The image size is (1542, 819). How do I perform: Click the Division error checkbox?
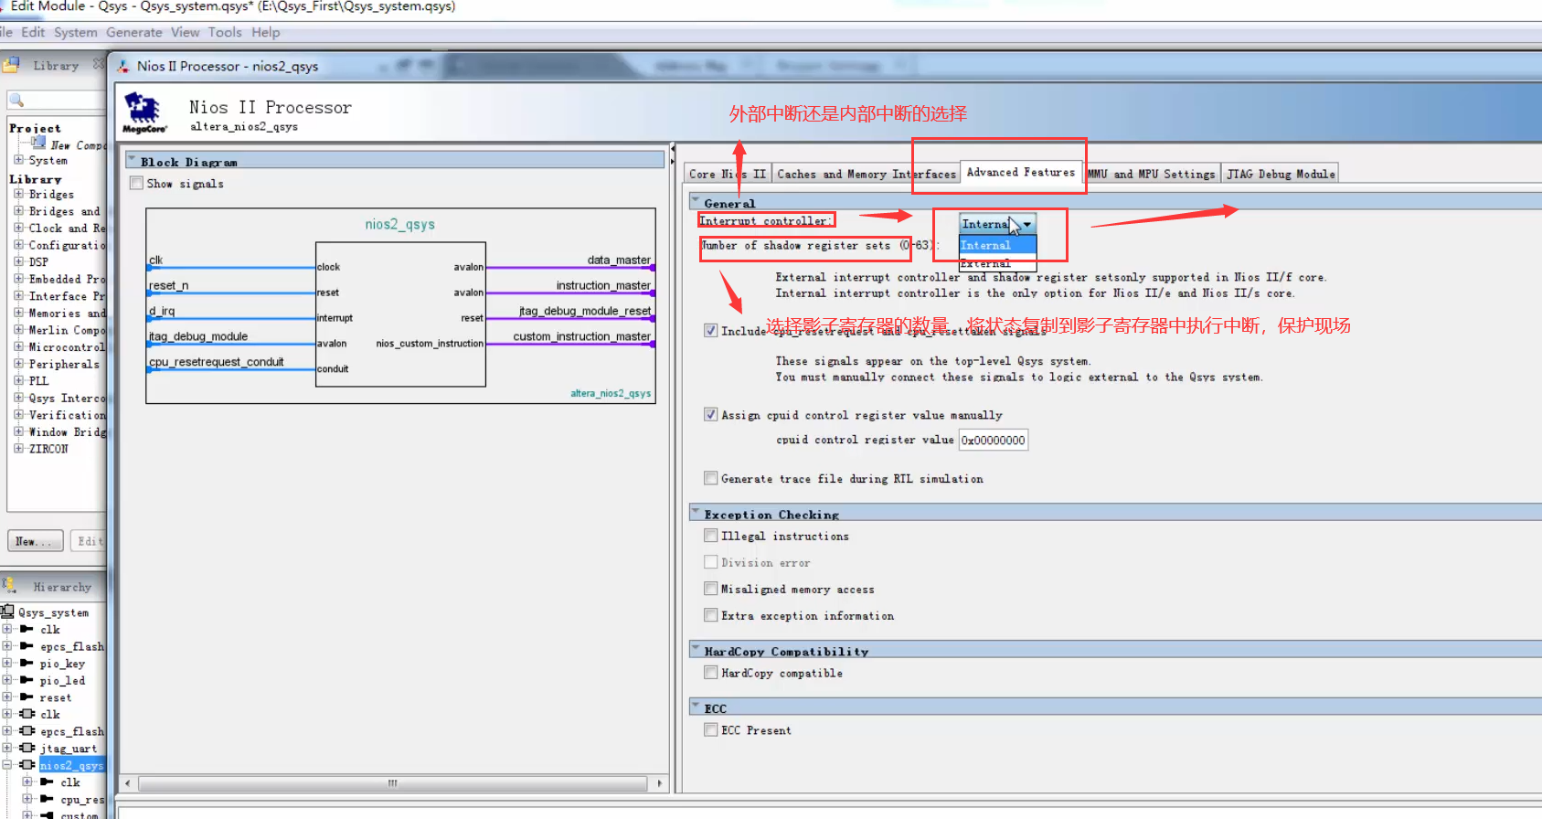(x=710, y=562)
